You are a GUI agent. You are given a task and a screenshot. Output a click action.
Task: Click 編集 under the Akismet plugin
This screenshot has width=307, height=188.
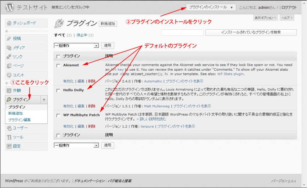pos(81,81)
